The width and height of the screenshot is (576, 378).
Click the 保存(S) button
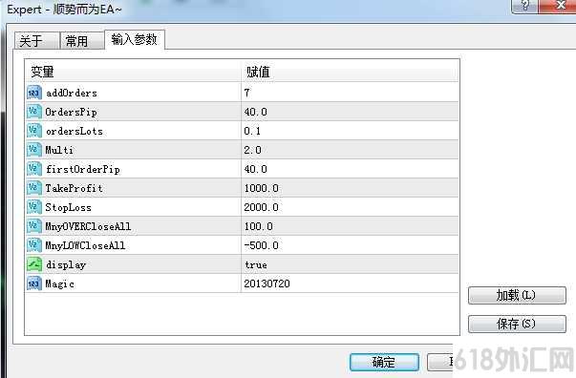click(517, 324)
